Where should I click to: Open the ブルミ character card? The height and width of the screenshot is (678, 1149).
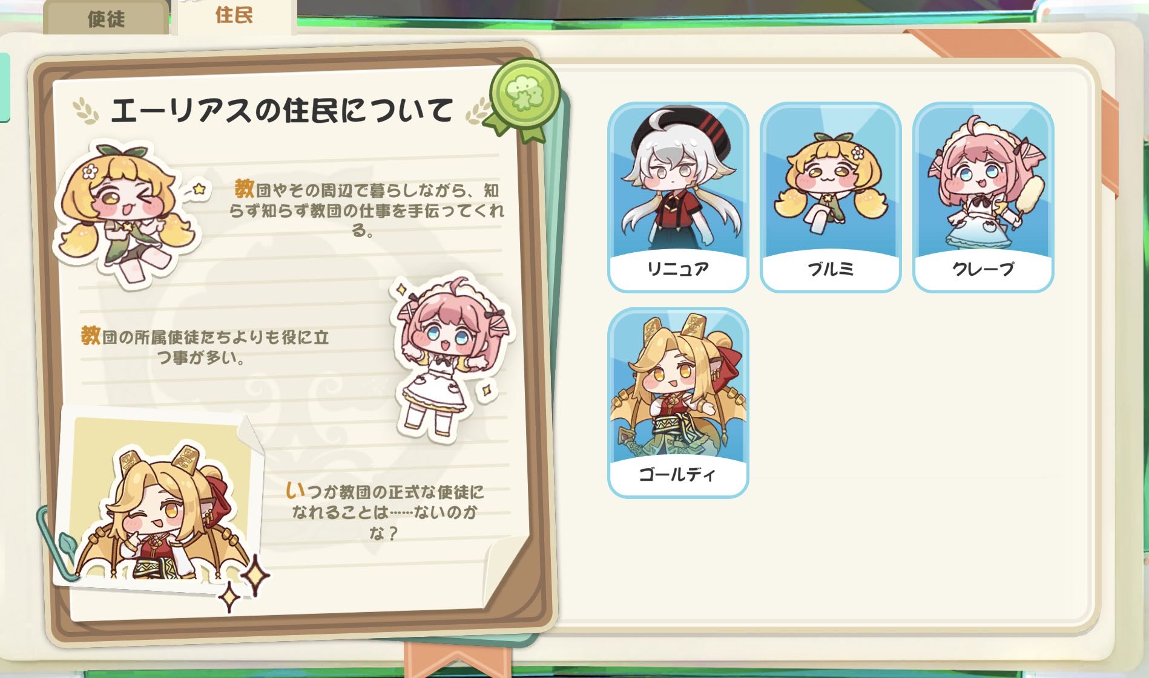point(831,197)
